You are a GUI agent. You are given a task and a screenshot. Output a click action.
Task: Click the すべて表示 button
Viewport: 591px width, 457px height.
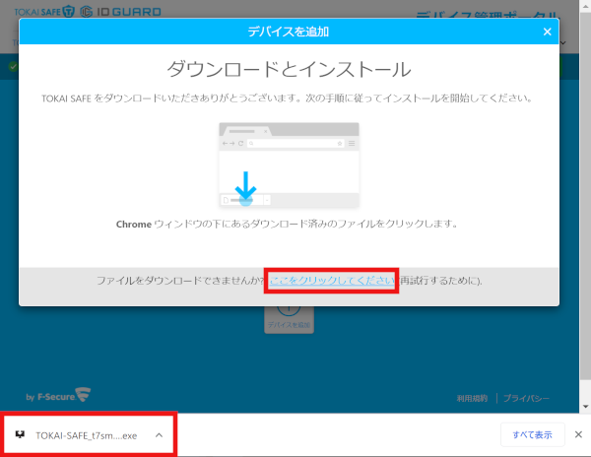coord(532,434)
